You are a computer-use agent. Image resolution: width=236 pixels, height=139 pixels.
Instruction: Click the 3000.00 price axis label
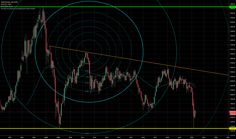(232, 49)
